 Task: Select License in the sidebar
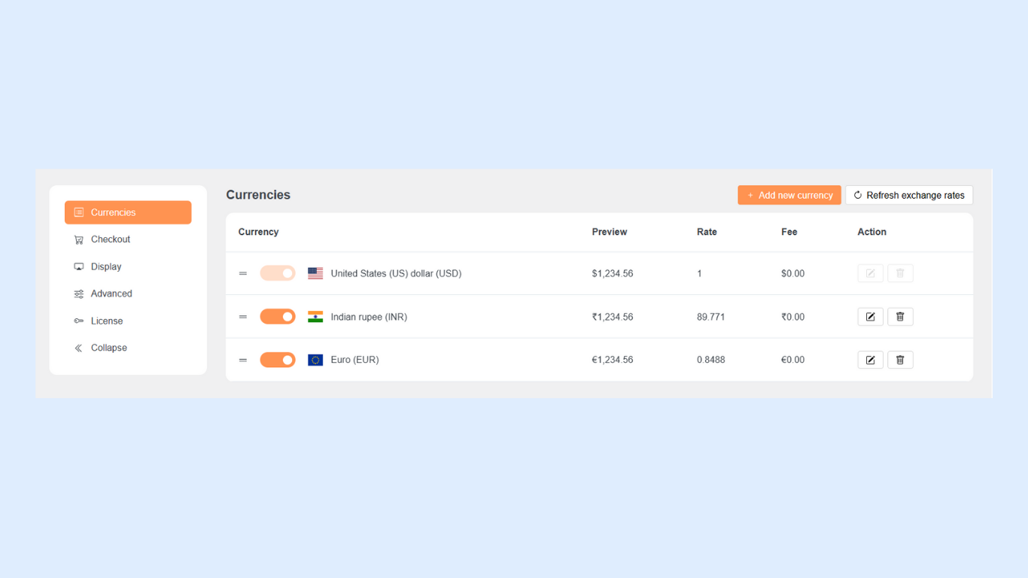[106, 321]
